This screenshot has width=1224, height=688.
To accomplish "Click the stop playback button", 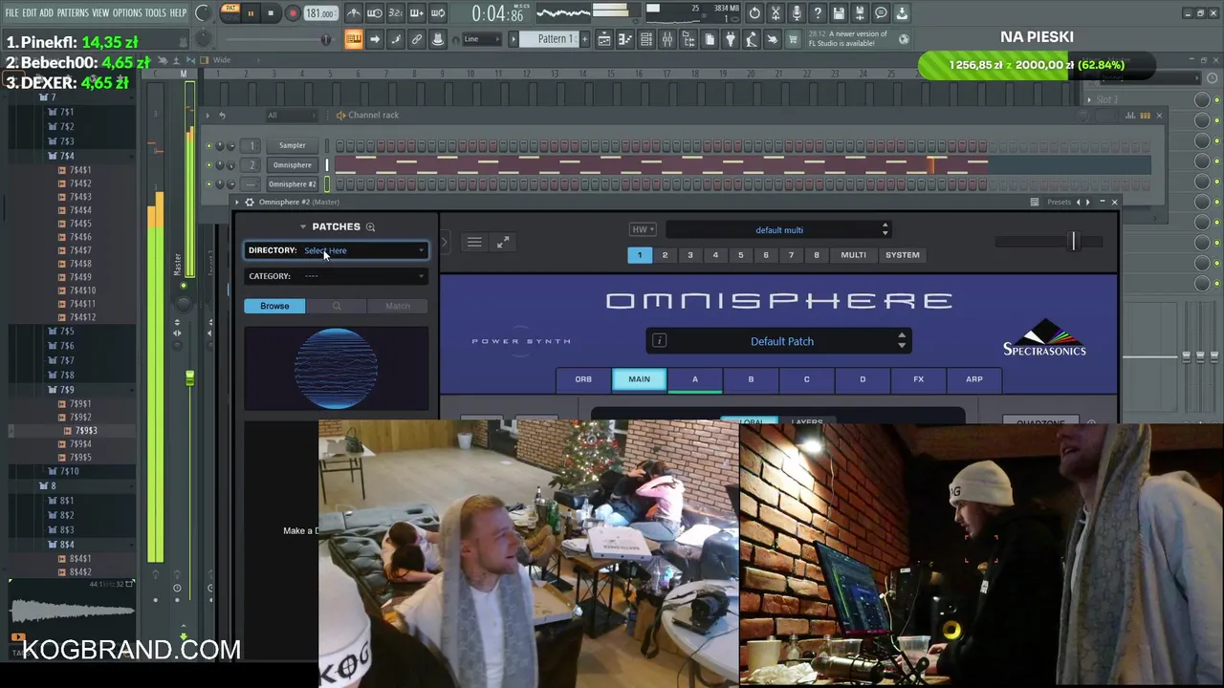I will pos(272,13).
